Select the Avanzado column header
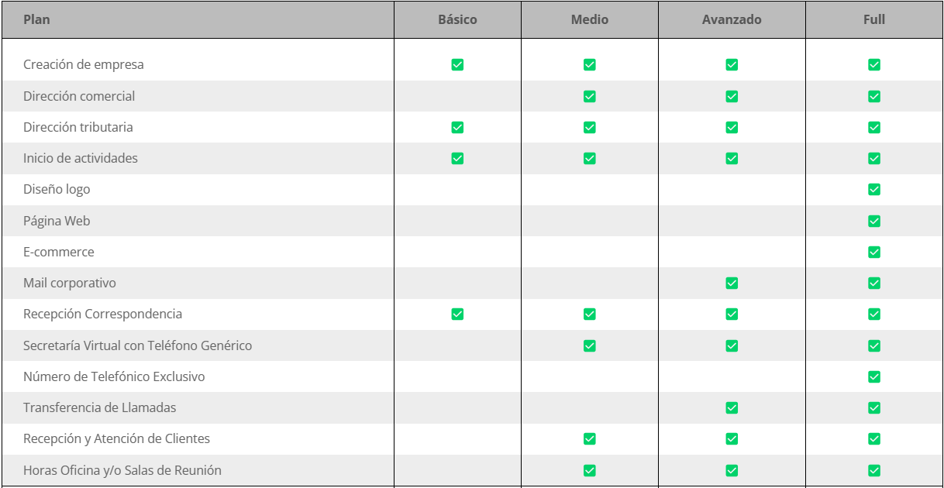 [732, 19]
